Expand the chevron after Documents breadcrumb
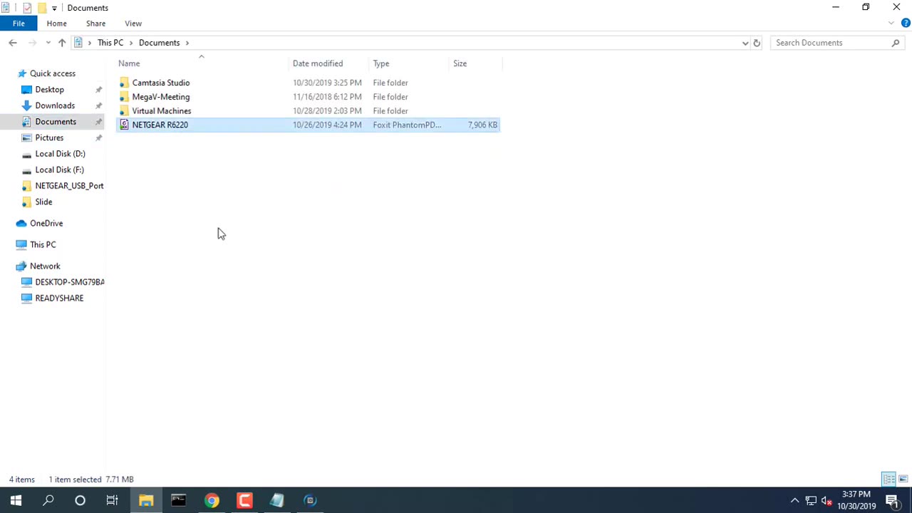 click(x=187, y=43)
